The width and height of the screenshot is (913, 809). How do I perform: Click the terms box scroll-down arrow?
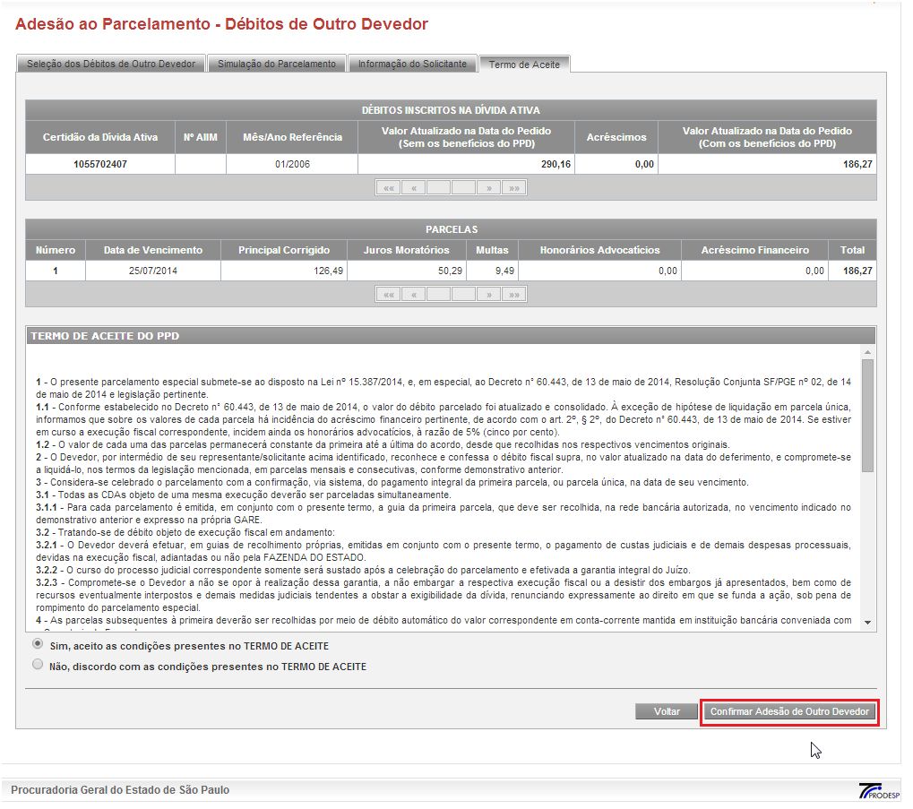pyautogui.click(x=867, y=622)
